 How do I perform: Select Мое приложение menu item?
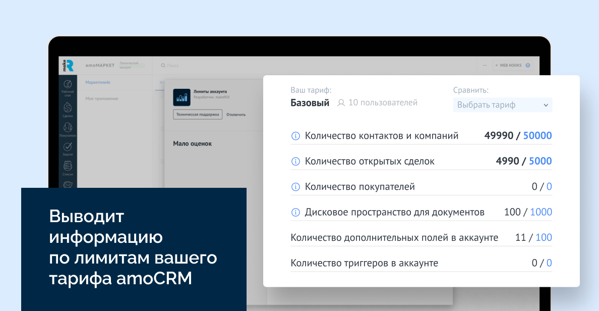click(102, 98)
